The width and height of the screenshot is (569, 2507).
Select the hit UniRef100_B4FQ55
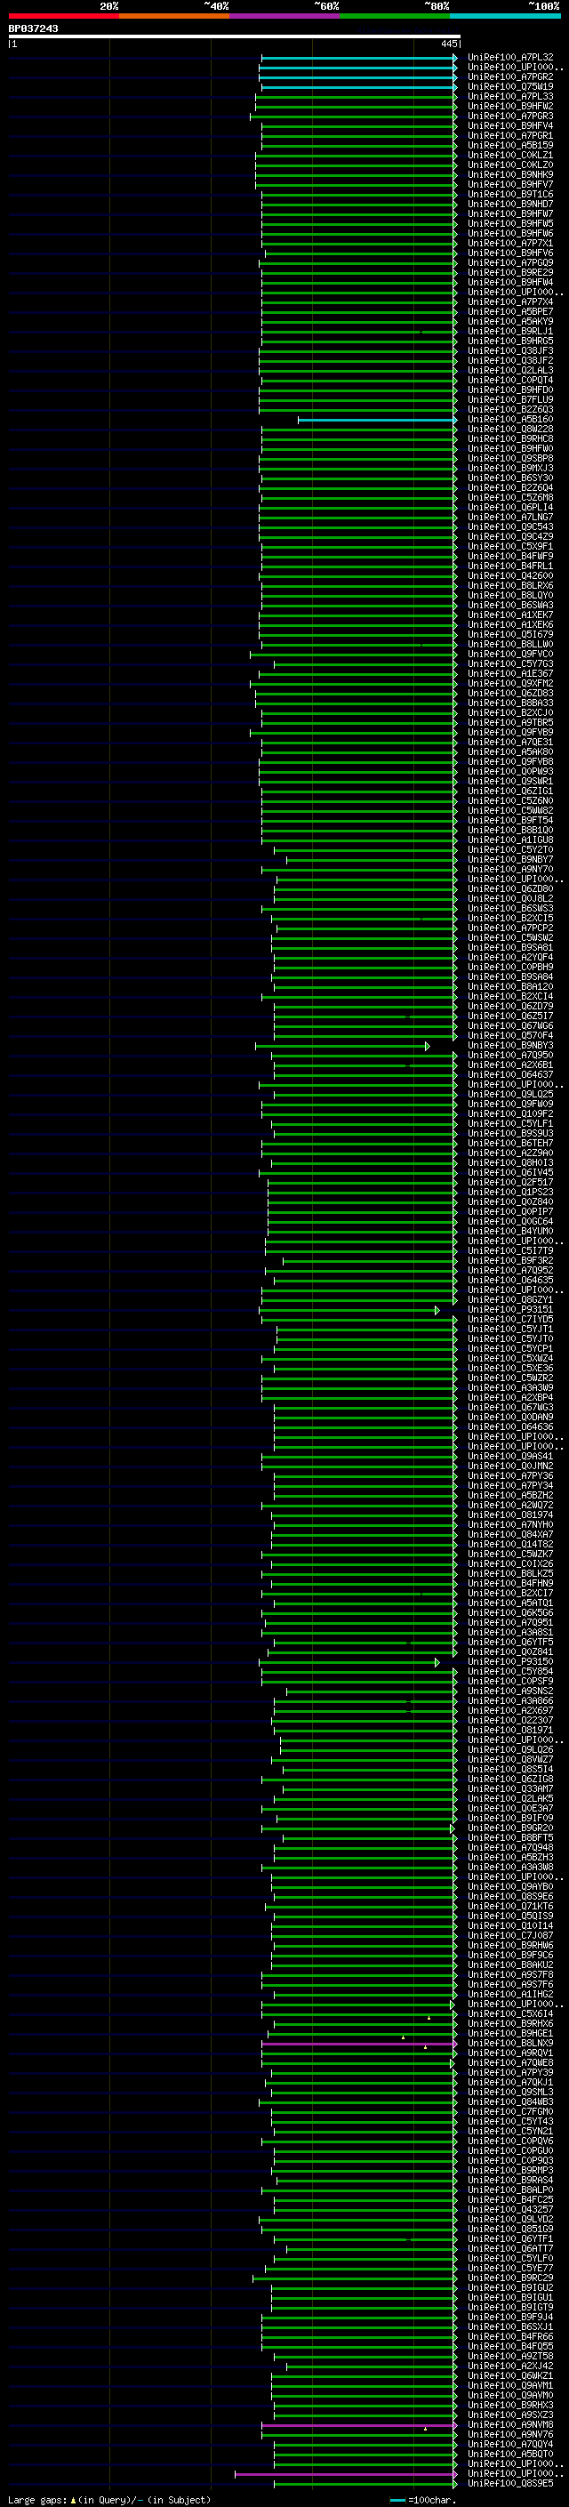[x=509, y=2345]
